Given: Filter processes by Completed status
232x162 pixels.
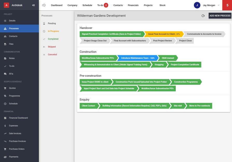Looking at the screenshot, I should pyautogui.click(x=53, y=39).
